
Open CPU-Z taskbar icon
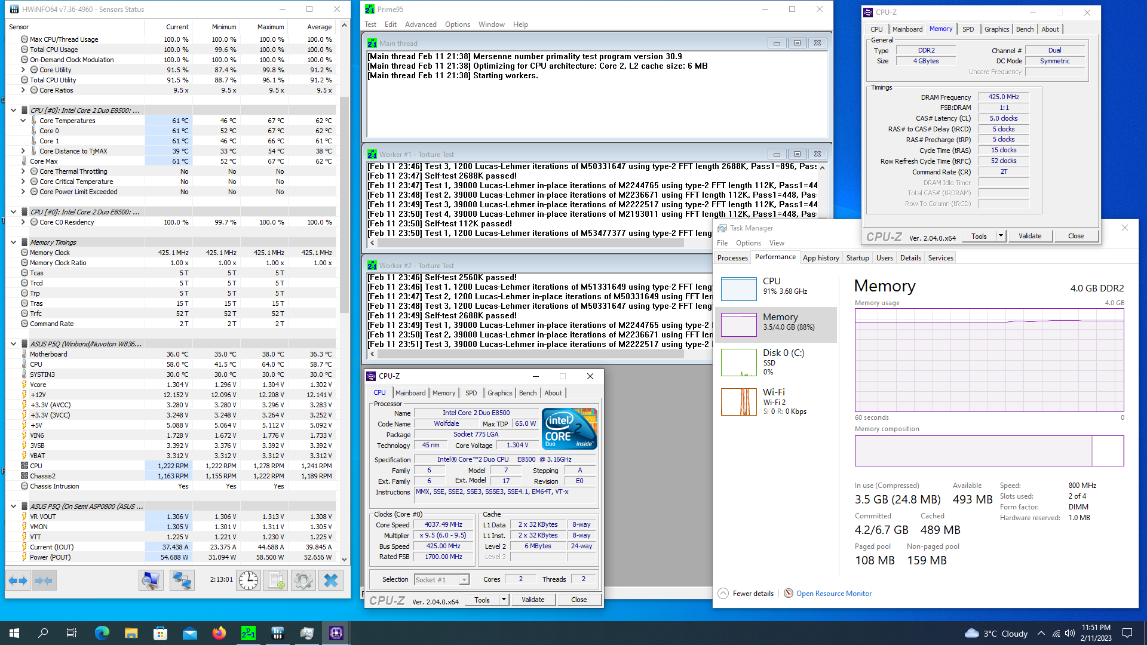(x=336, y=633)
